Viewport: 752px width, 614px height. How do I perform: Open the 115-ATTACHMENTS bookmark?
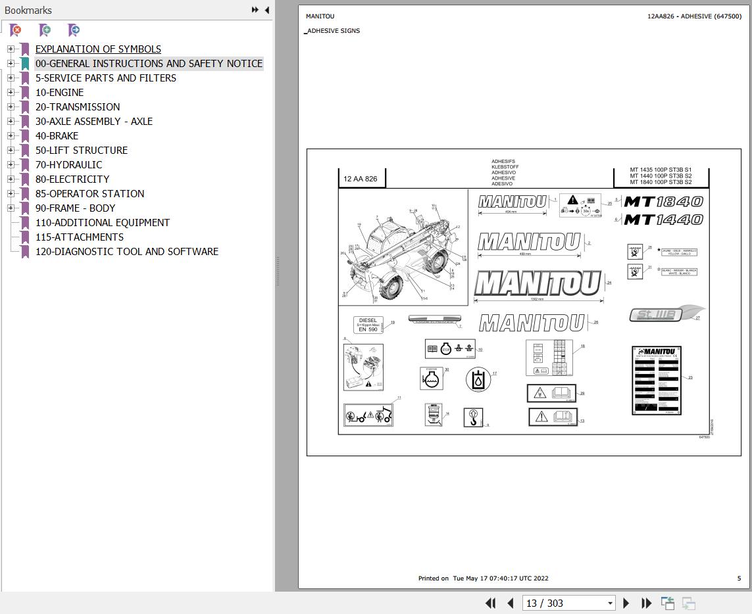coord(80,237)
